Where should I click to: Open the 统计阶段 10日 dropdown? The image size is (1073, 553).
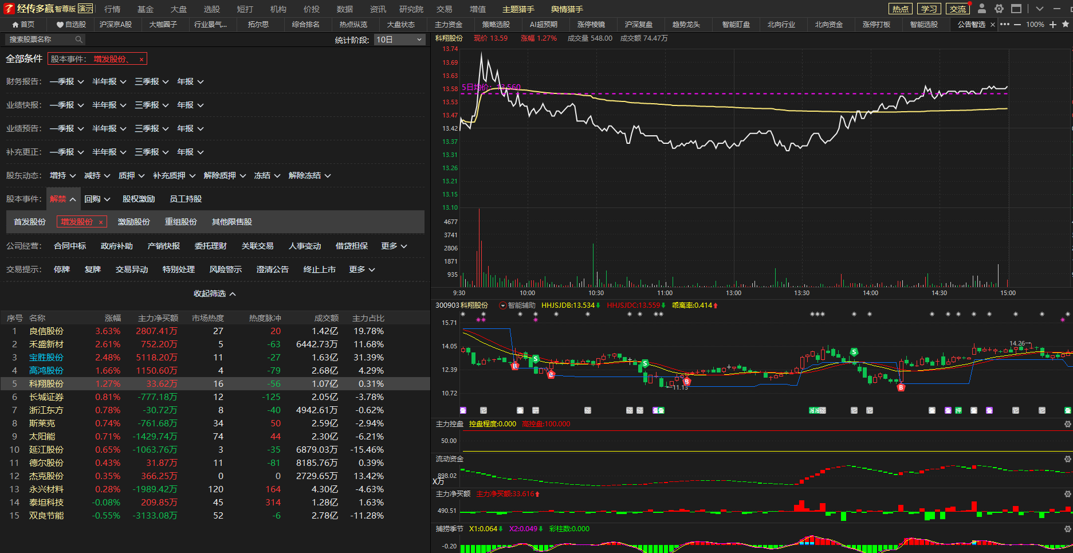pyautogui.click(x=399, y=40)
